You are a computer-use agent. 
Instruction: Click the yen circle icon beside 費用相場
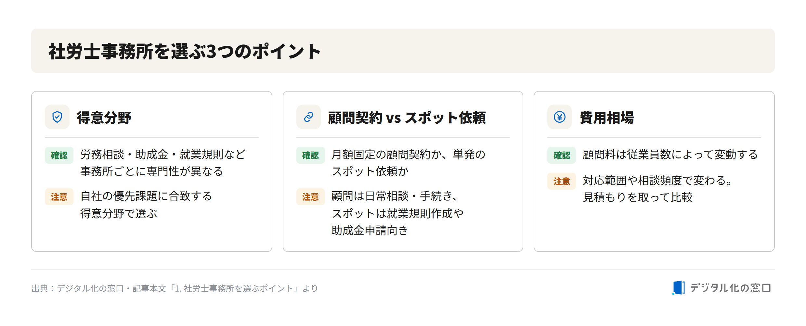point(560,117)
